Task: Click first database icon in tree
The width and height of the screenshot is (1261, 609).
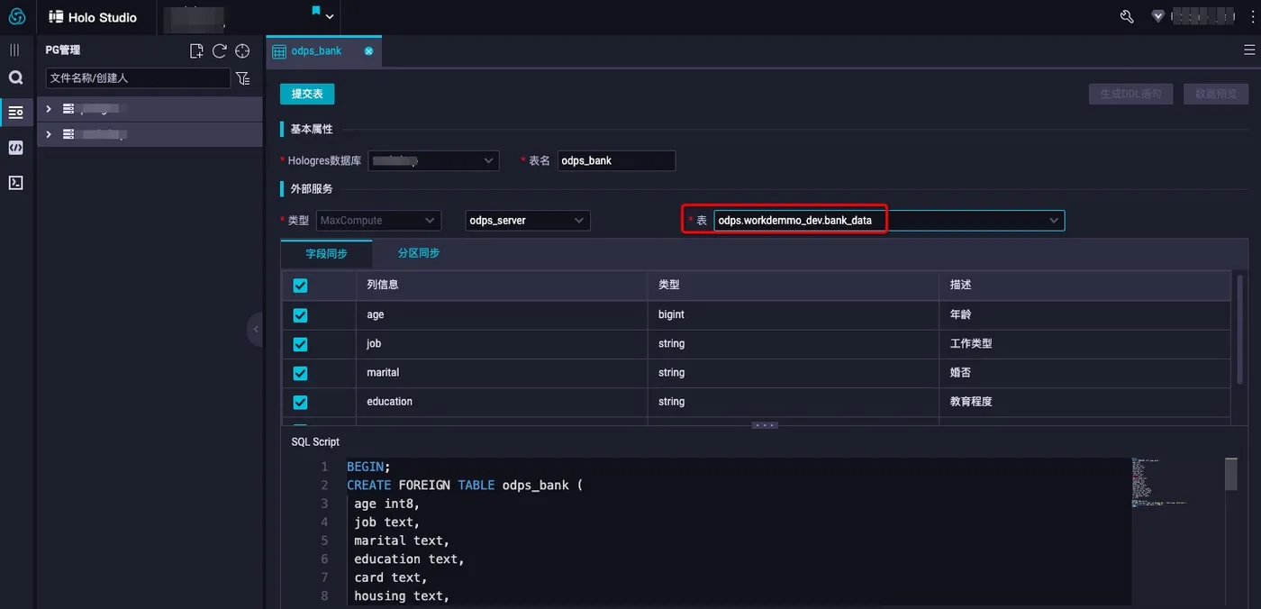Action: click(68, 109)
